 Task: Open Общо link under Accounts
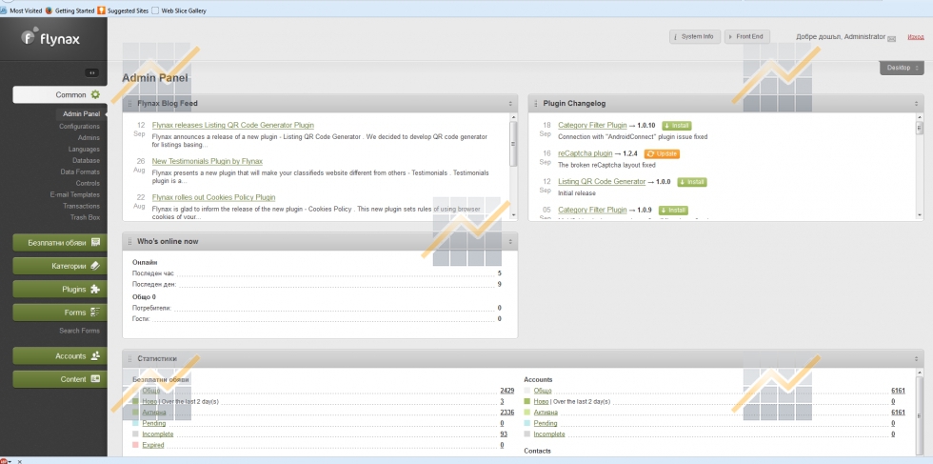tap(543, 391)
